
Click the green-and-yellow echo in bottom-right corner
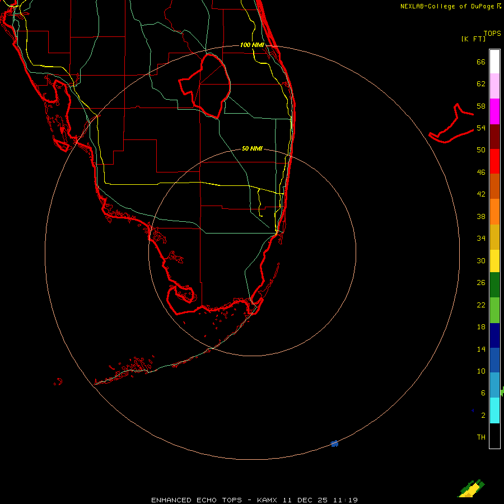(471, 488)
